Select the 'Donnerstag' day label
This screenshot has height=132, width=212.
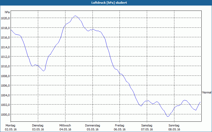coord(92,126)
